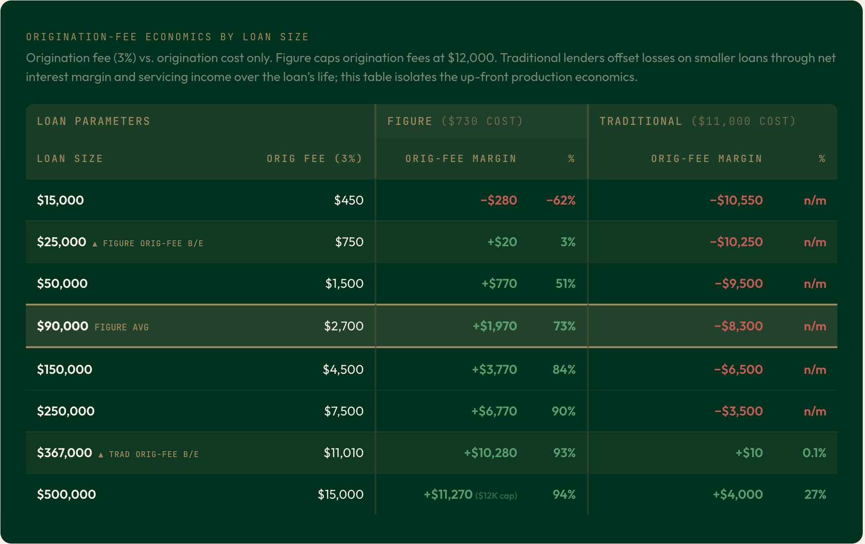Click the +$3,770 Figure margin value
The image size is (865, 544).
click(x=494, y=369)
